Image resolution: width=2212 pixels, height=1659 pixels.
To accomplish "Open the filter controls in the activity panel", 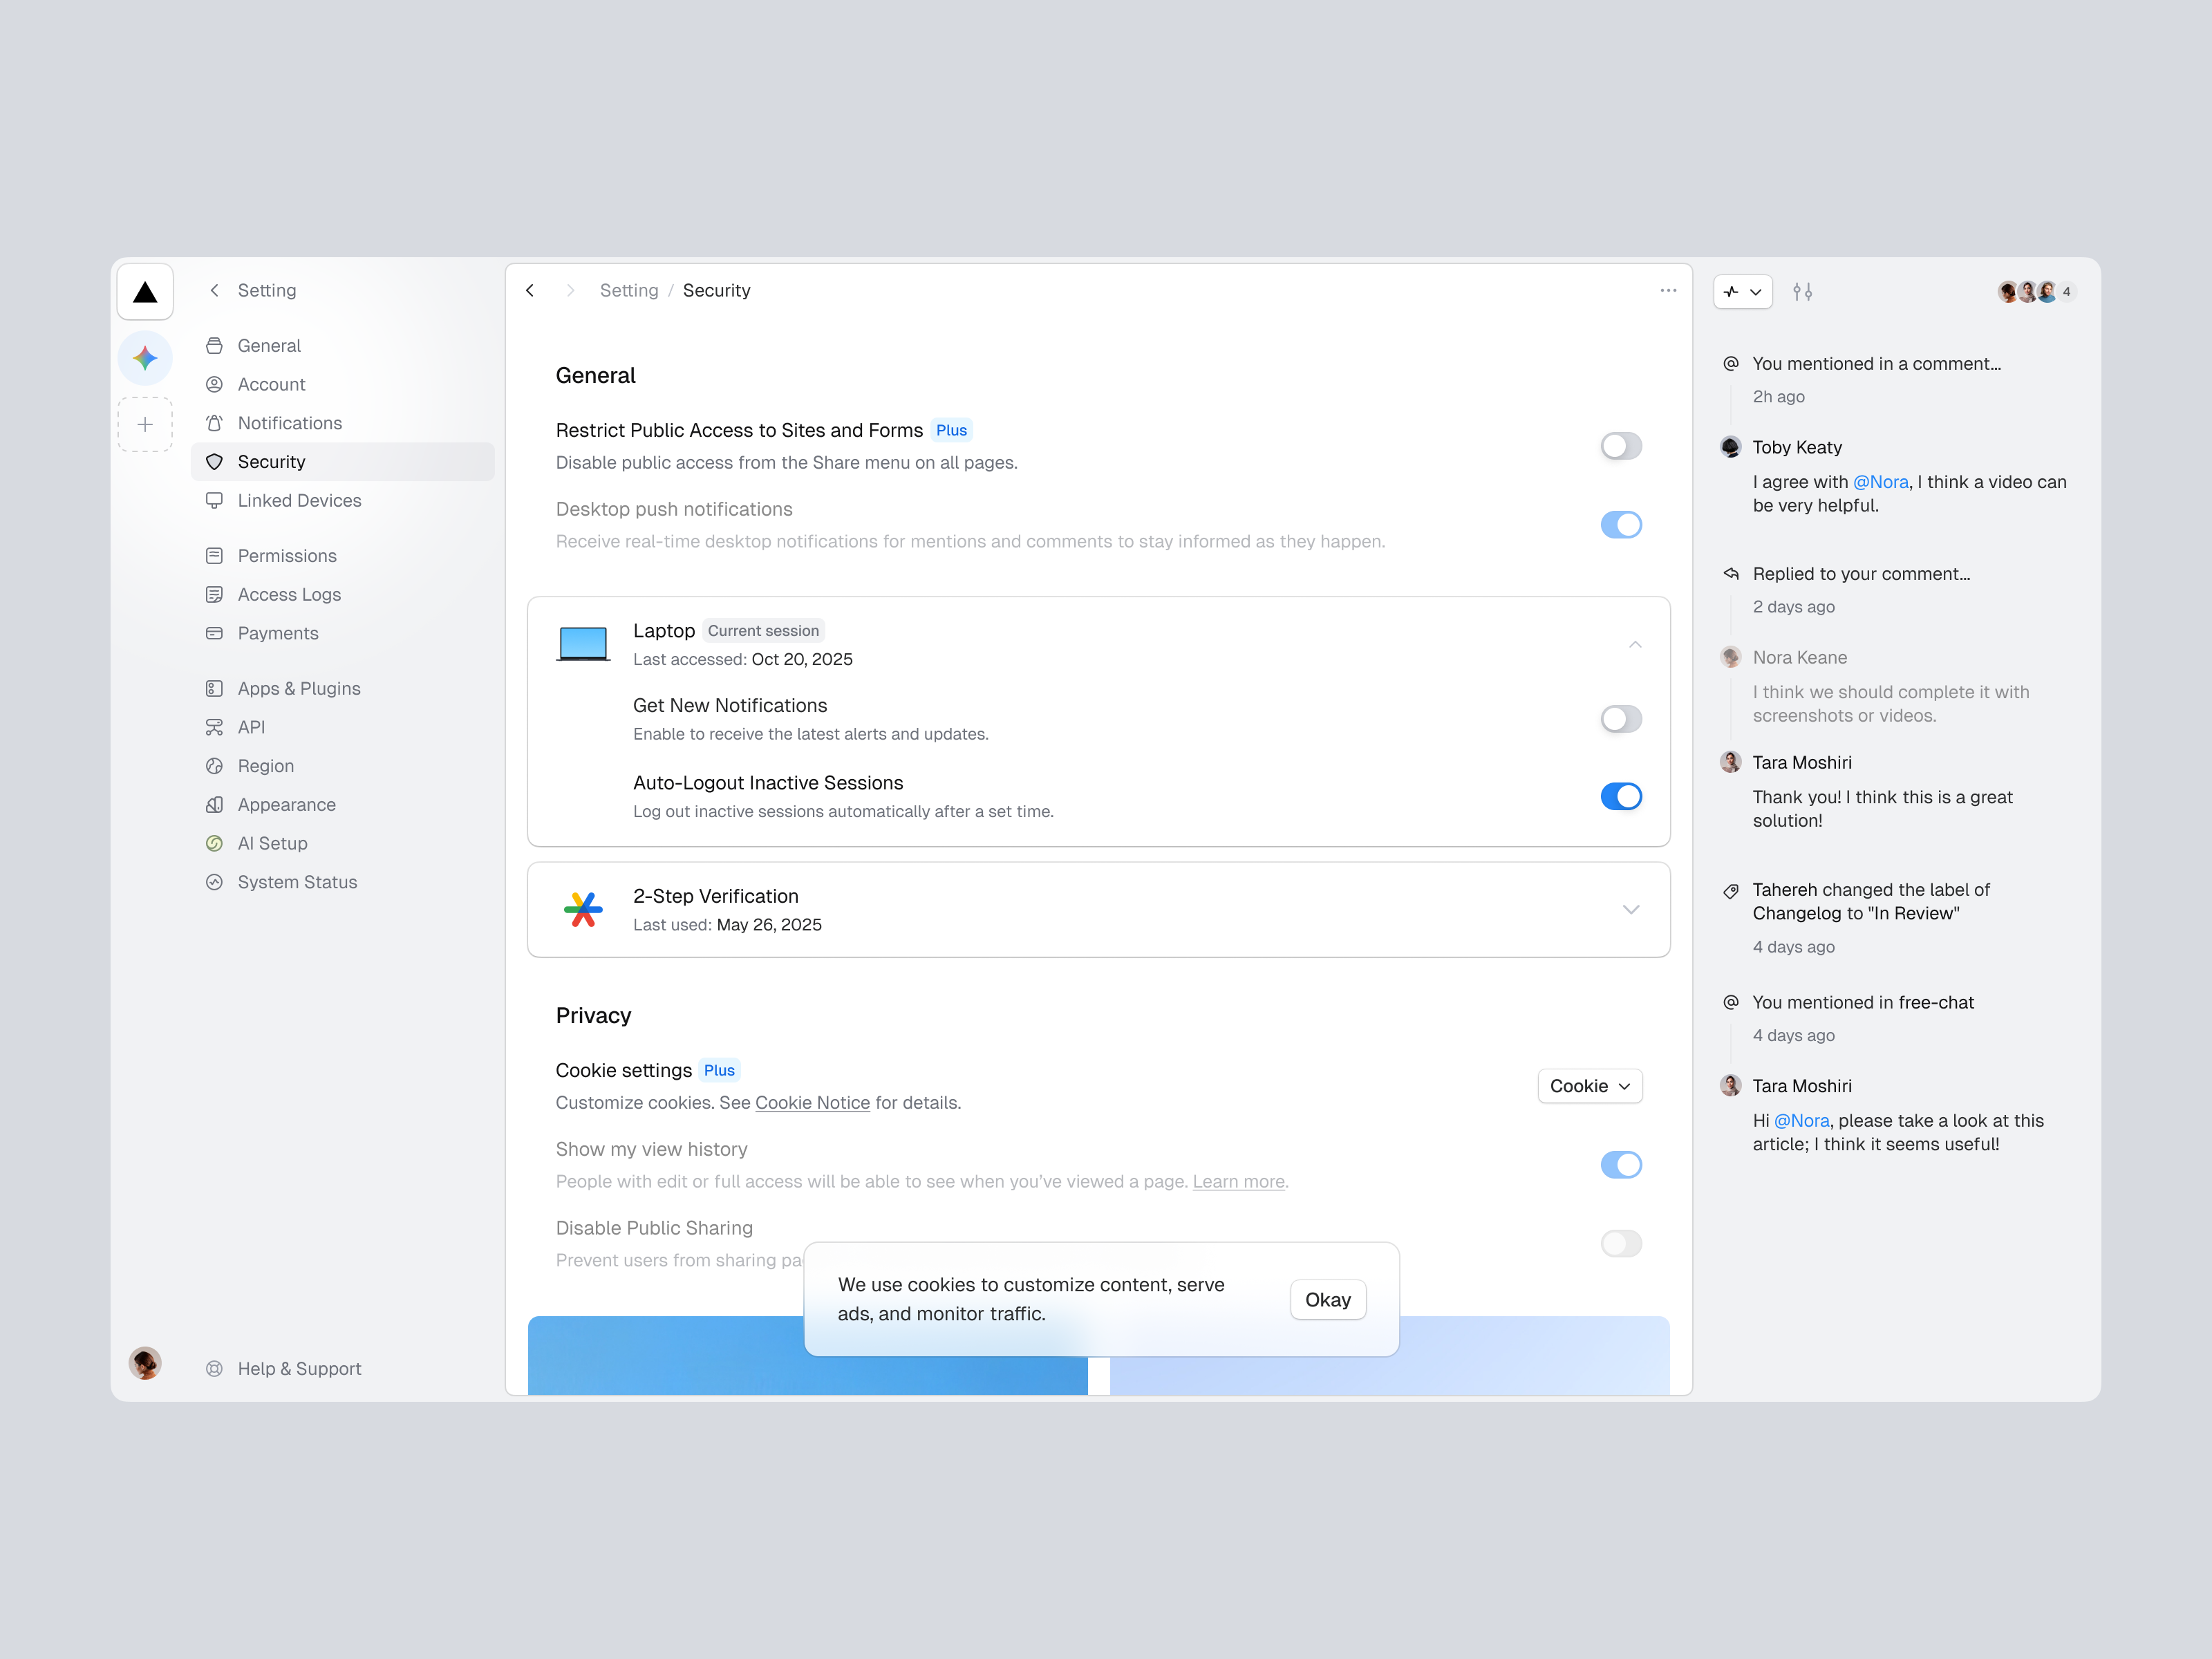I will click(1804, 291).
